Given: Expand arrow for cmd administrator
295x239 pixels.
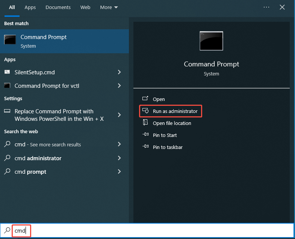Looking at the screenshot, I should click(x=119, y=158).
